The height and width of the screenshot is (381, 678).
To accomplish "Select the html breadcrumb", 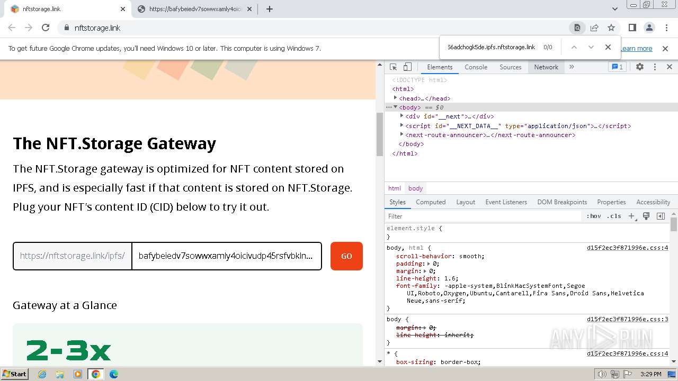I will coord(395,188).
